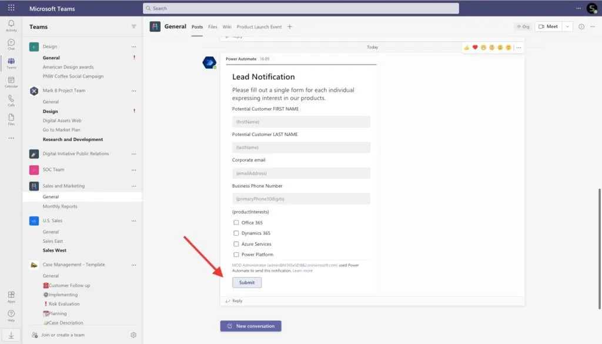Click the download desktop app icon
Screen dimensions: 602x344
[x=11, y=335]
